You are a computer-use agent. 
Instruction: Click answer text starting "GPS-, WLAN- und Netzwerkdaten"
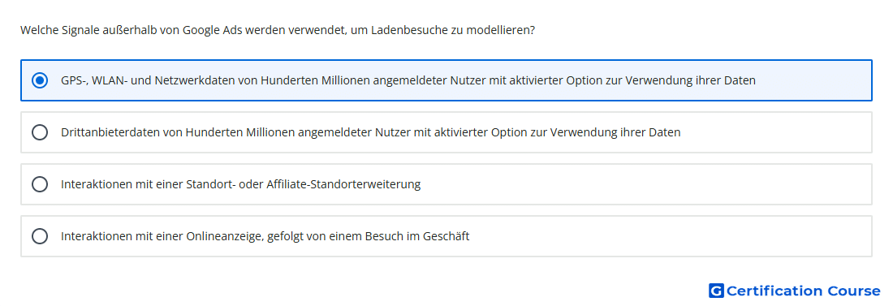(x=408, y=80)
